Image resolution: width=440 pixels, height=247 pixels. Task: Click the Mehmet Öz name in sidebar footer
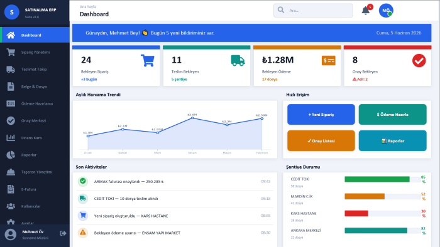33,232
